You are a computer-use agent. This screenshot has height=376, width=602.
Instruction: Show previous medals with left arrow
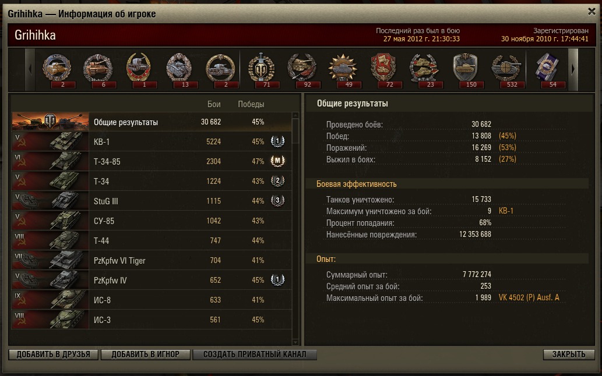click(x=30, y=69)
